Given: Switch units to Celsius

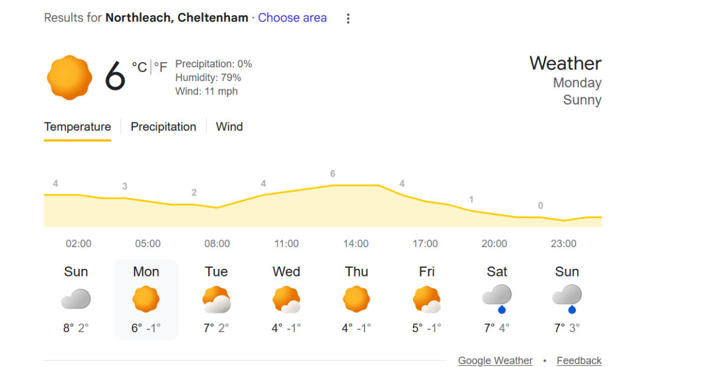Looking at the screenshot, I should click(139, 67).
